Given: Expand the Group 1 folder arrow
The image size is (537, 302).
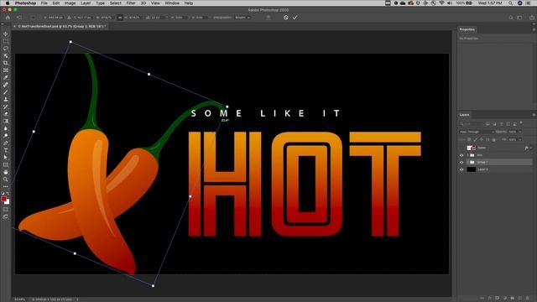Looking at the screenshot, I should [467, 162].
